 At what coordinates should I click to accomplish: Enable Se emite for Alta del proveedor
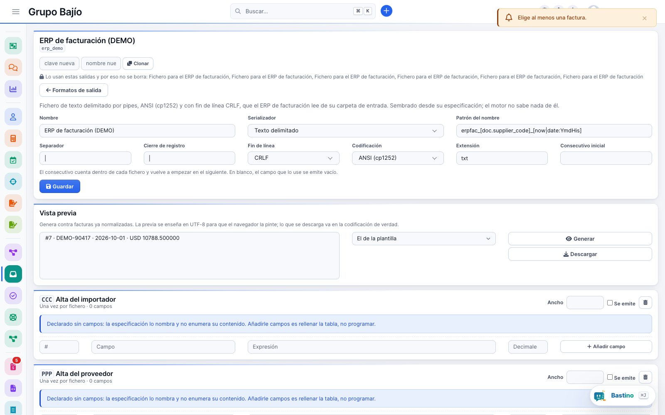[610, 377]
